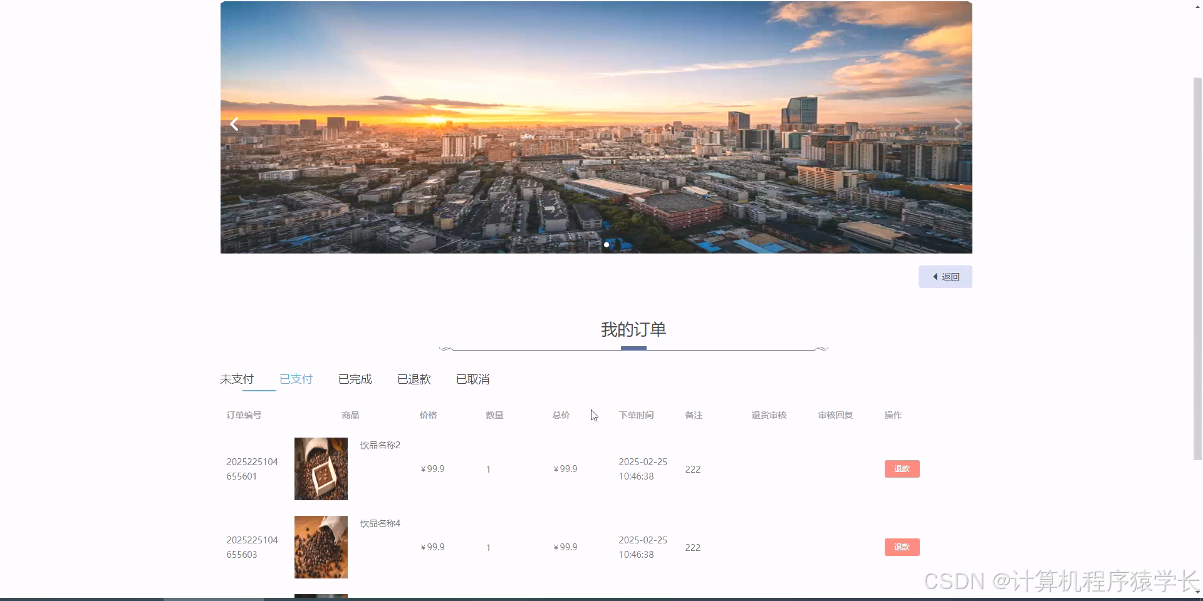Select order number 2025225104655601
Image resolution: width=1203 pixels, height=601 pixels.
pos(252,469)
